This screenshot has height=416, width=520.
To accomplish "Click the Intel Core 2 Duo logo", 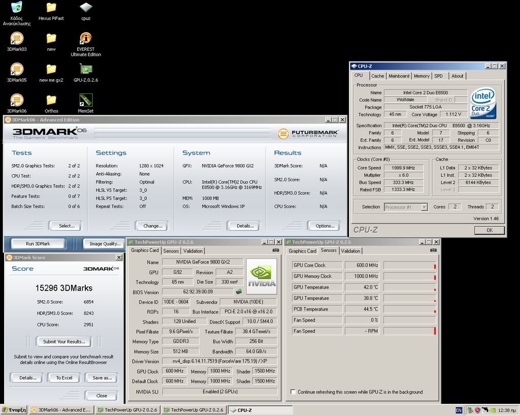I will (483, 103).
